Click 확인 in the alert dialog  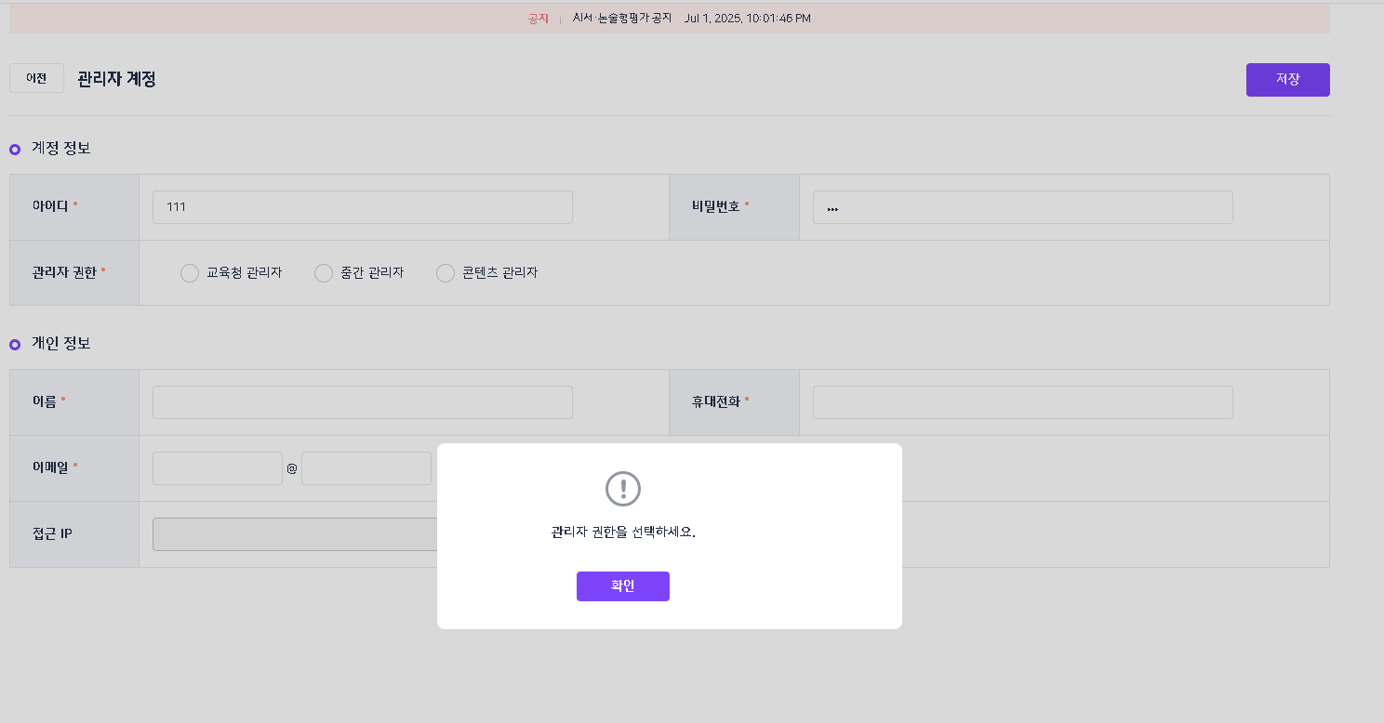(622, 586)
